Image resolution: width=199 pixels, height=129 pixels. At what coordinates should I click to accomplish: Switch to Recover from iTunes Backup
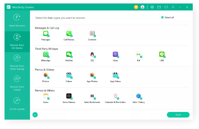[x=17, y=63]
